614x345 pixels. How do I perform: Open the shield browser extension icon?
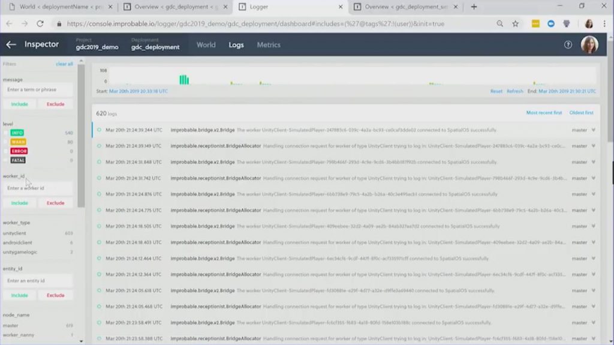(566, 24)
